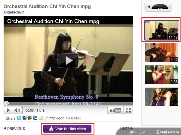Open the orchestra seating map dropdown button
The width and height of the screenshot is (181, 135).
pos(158,7)
